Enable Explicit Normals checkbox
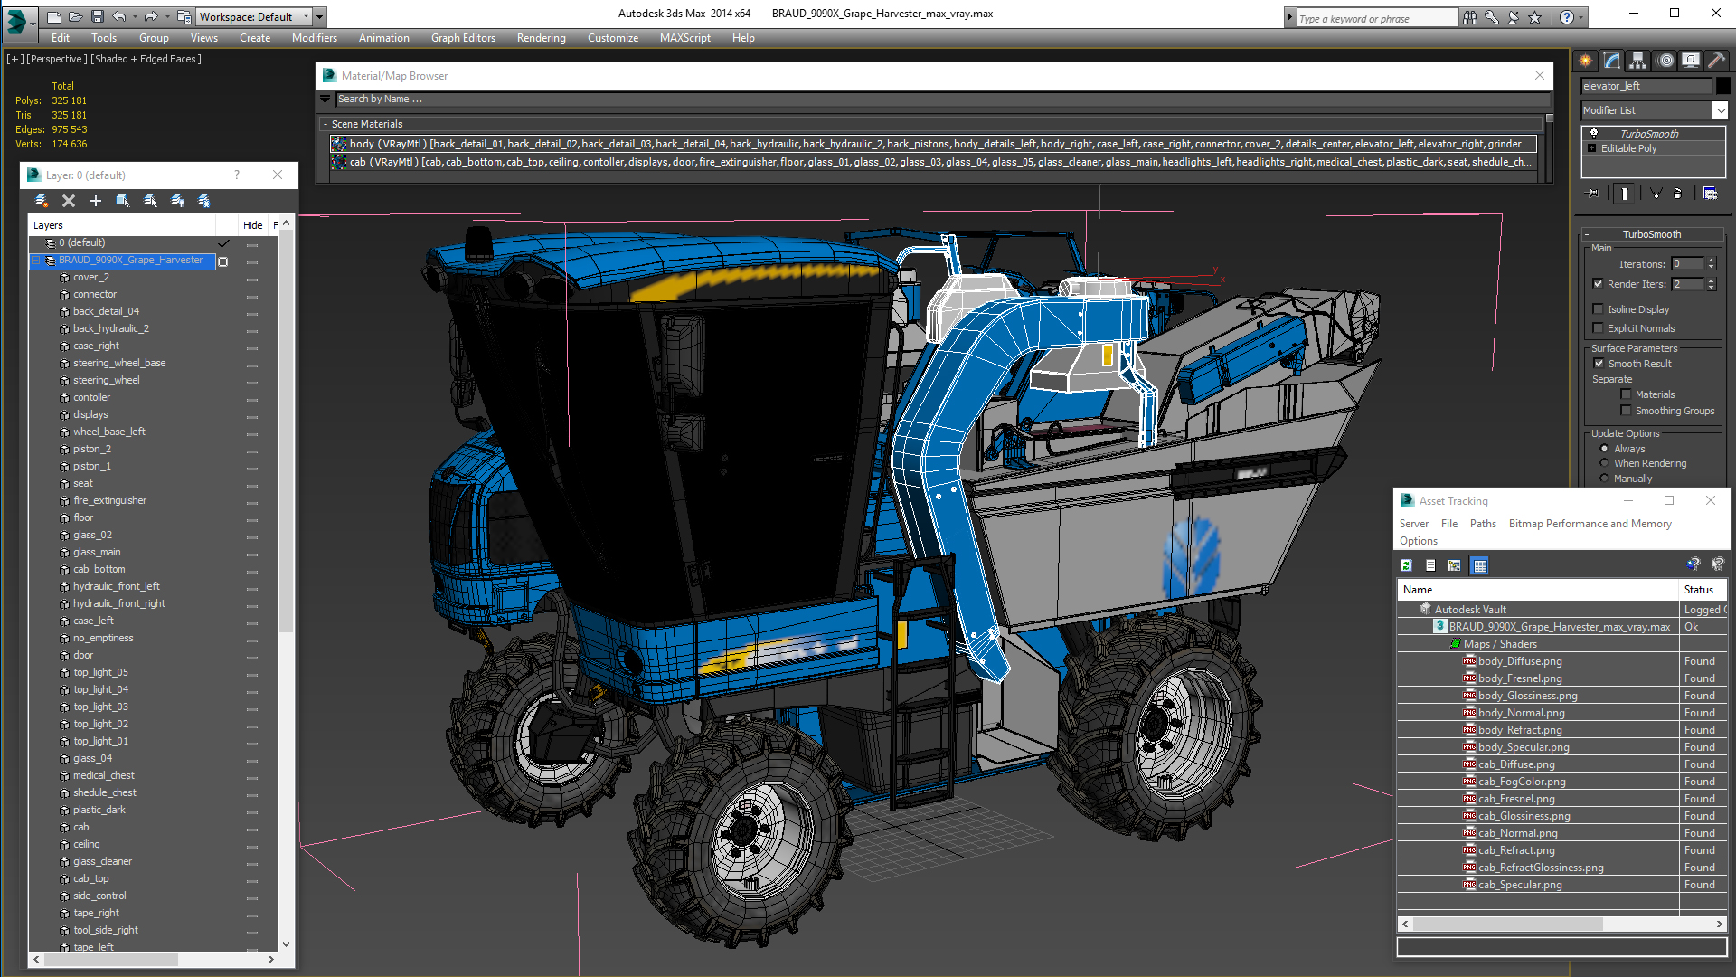The width and height of the screenshot is (1736, 977). (x=1599, y=328)
